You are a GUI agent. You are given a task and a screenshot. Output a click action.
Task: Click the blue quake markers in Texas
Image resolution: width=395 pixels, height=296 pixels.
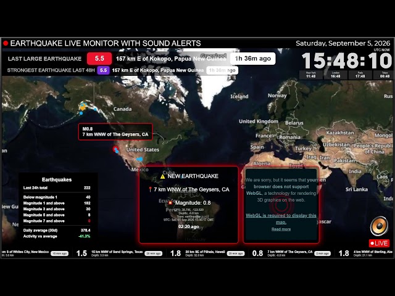[139, 159]
